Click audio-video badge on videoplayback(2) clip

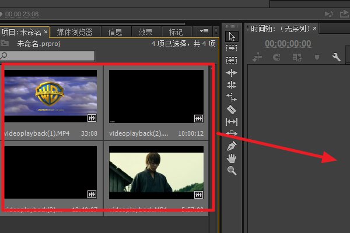(x=198, y=118)
